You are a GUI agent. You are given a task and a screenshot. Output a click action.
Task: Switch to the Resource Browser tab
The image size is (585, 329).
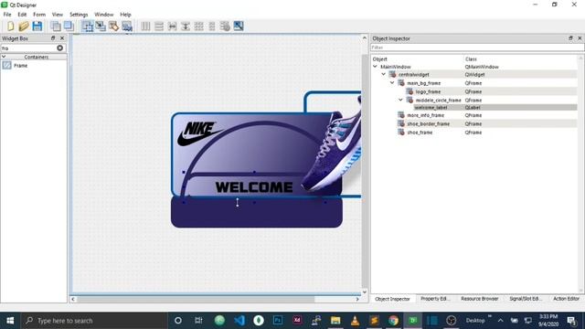point(479,299)
